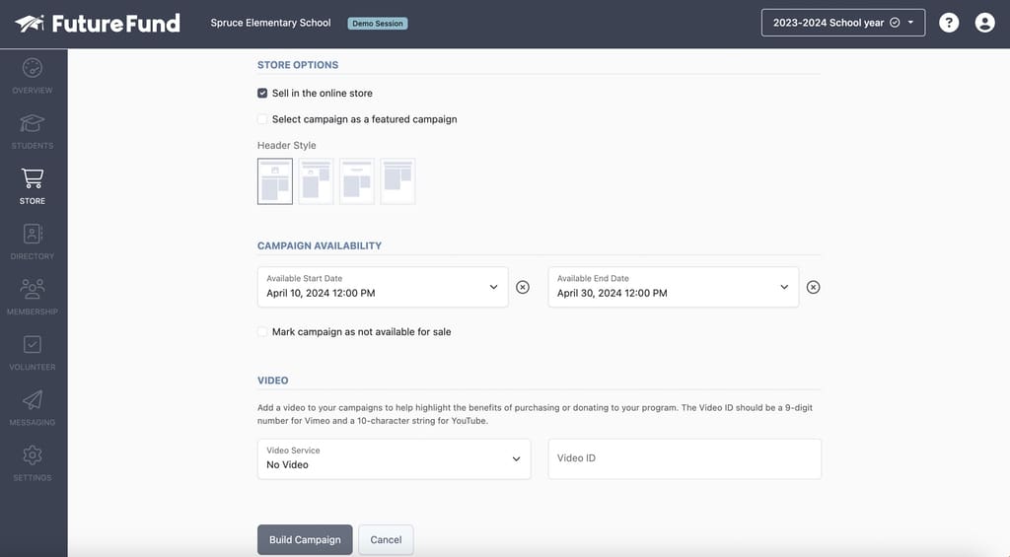Click Spruce Elementary School name

[x=270, y=23]
